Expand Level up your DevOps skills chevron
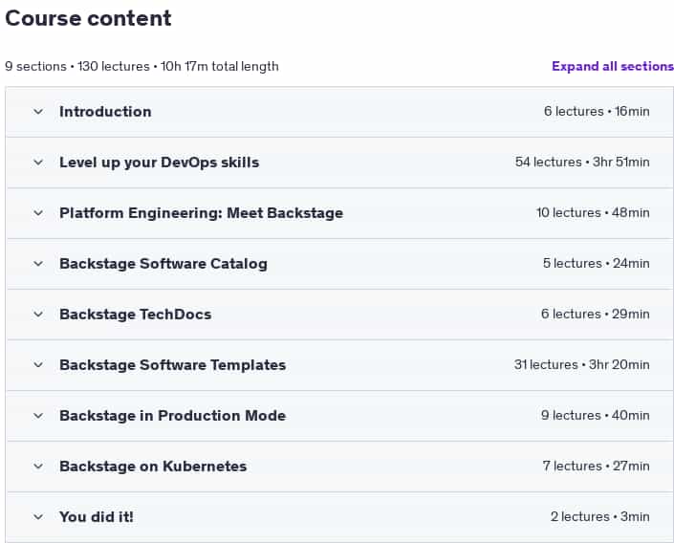The height and width of the screenshot is (543, 674). point(38,163)
